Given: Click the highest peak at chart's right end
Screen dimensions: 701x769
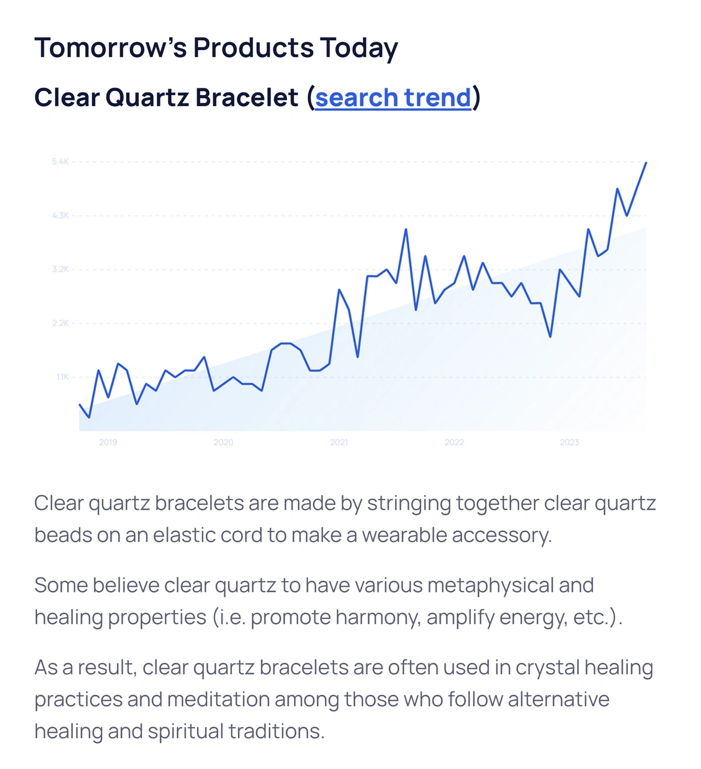Looking at the screenshot, I should (646, 163).
